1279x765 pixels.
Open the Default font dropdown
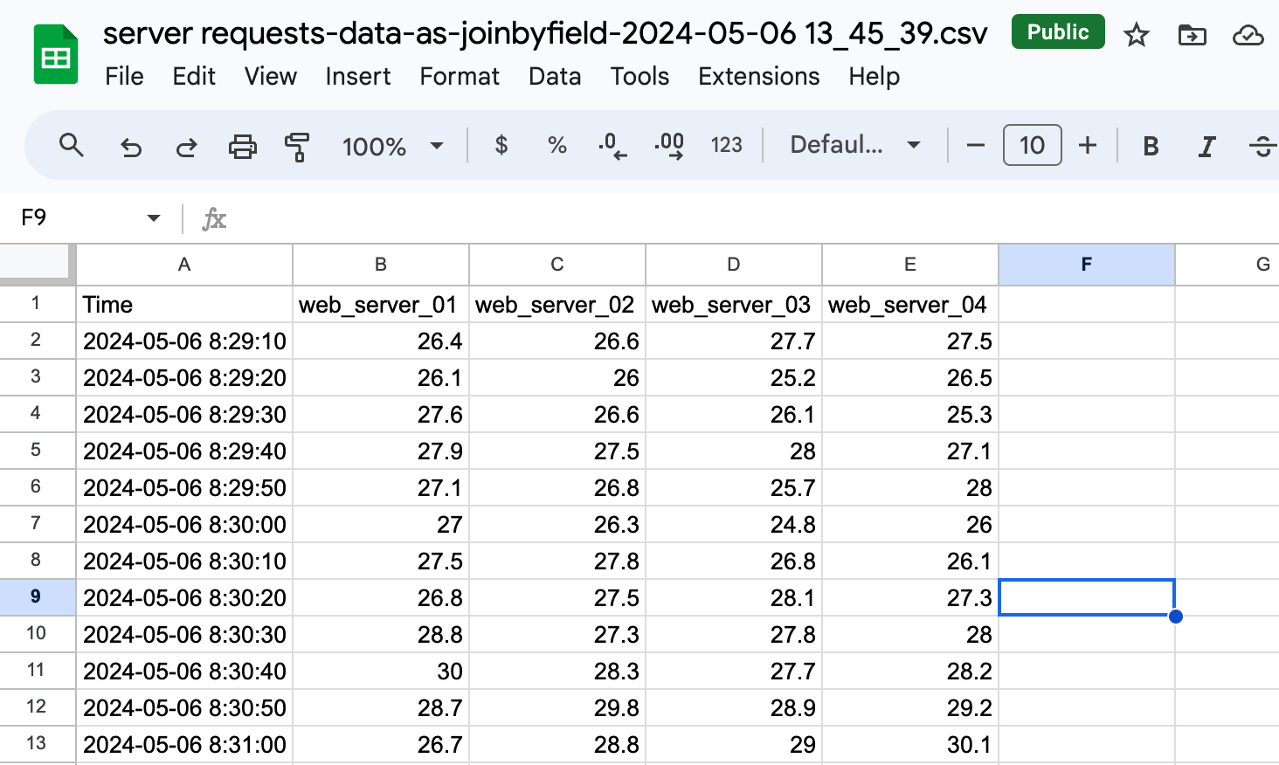(852, 146)
